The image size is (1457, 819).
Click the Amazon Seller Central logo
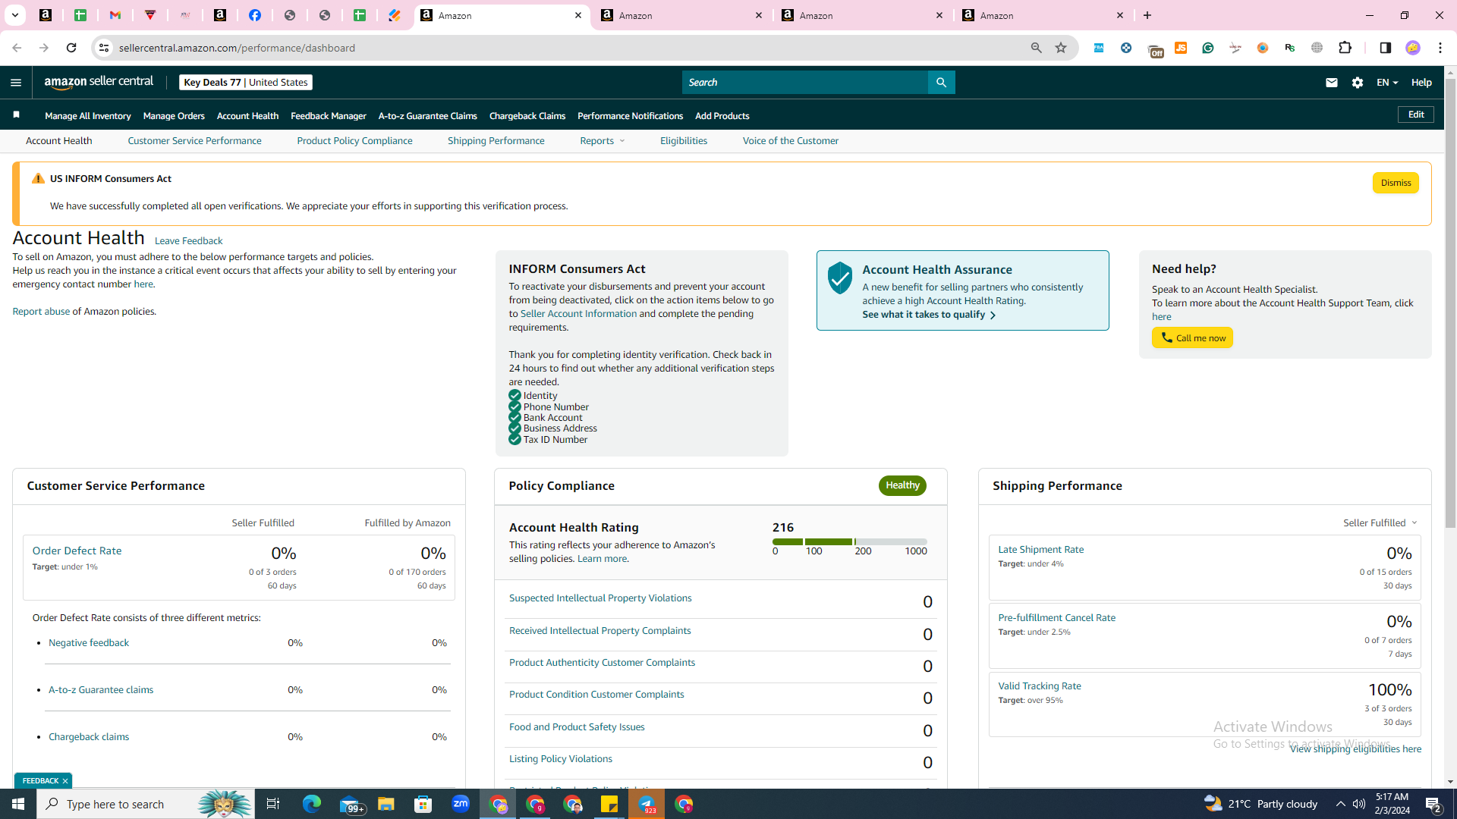pyautogui.click(x=99, y=82)
